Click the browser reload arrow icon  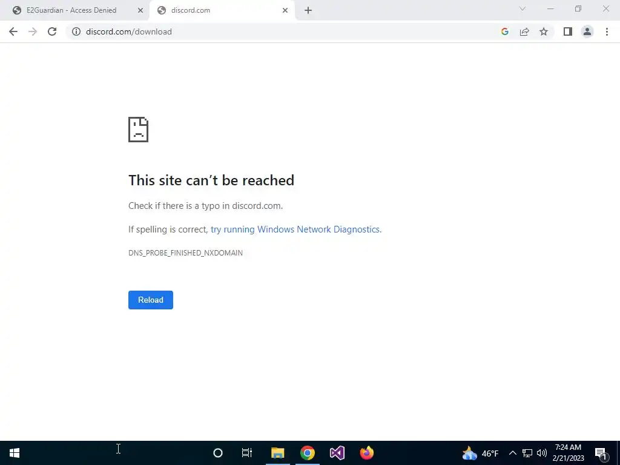52,31
